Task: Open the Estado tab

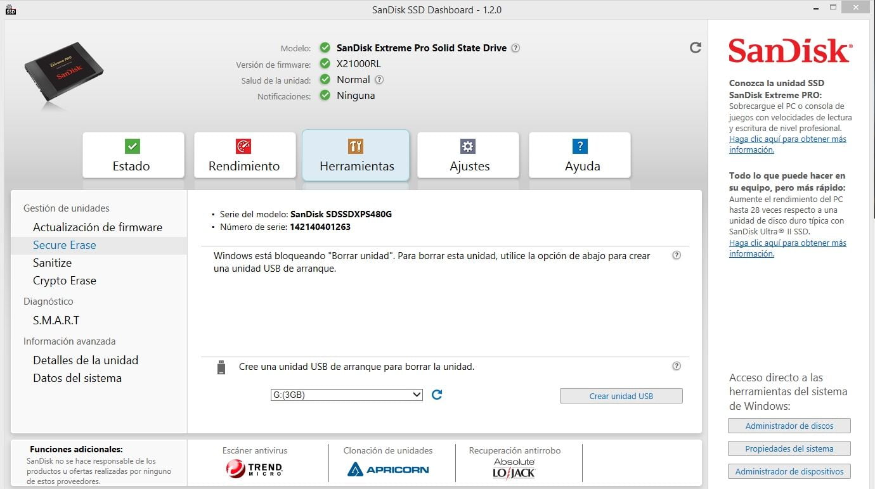Action: pyautogui.click(x=133, y=155)
